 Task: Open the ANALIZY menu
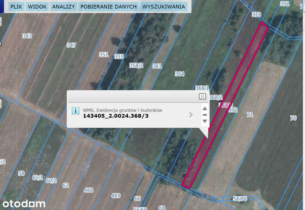click(x=64, y=7)
